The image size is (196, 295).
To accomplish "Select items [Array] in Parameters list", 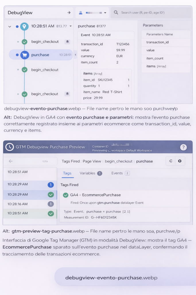I will (166, 66).
